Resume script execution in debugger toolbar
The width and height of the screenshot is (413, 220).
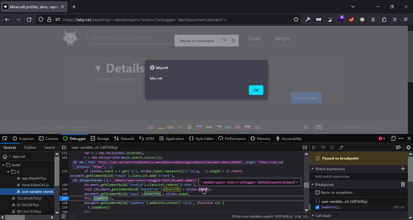(314, 147)
